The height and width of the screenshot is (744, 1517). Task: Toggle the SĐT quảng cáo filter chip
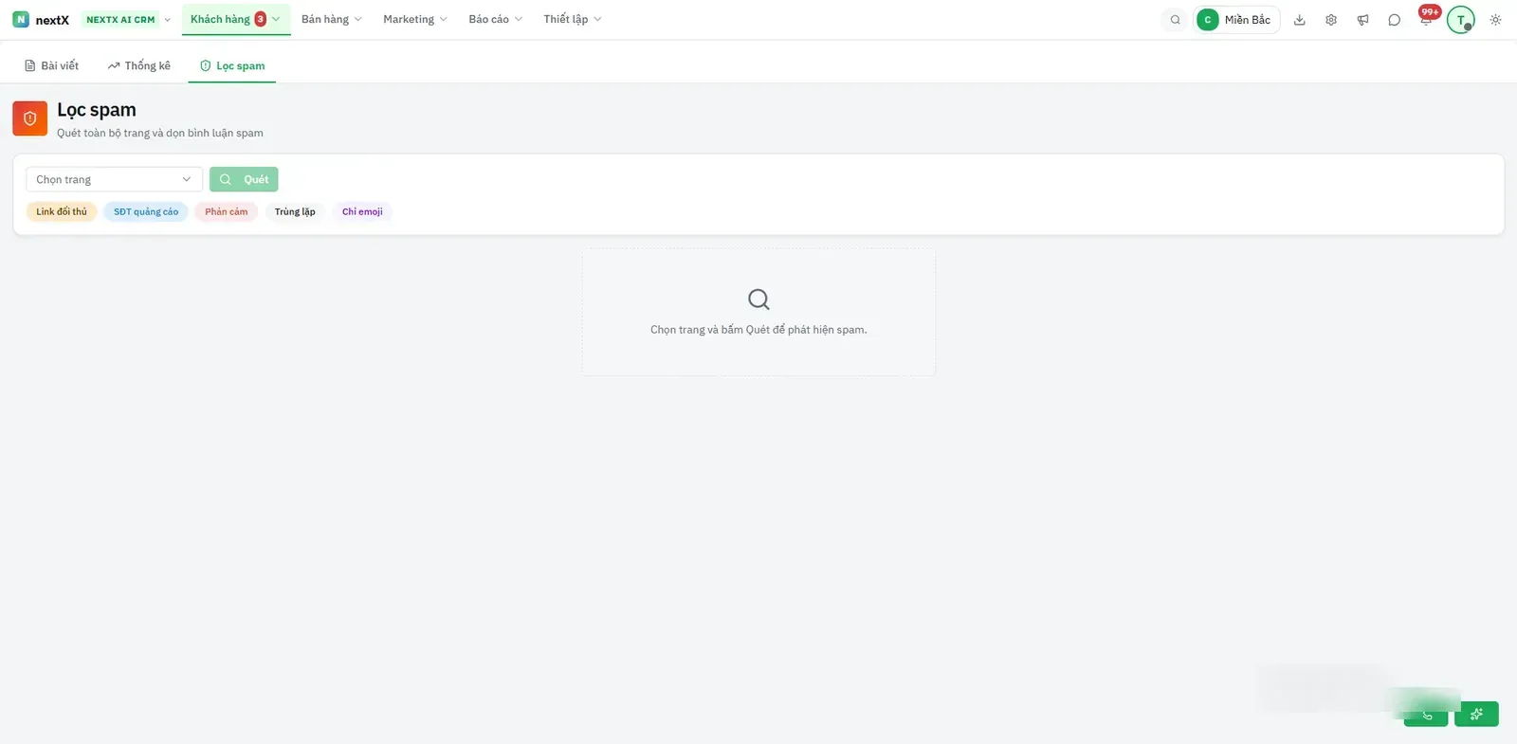[x=146, y=211]
